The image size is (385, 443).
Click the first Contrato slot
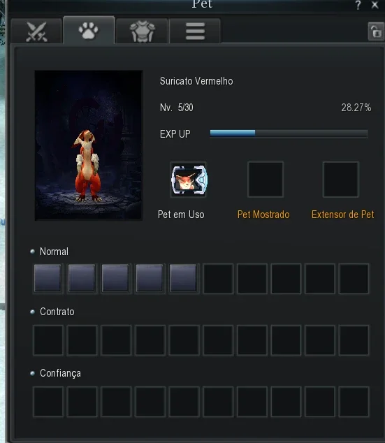tap(48, 340)
